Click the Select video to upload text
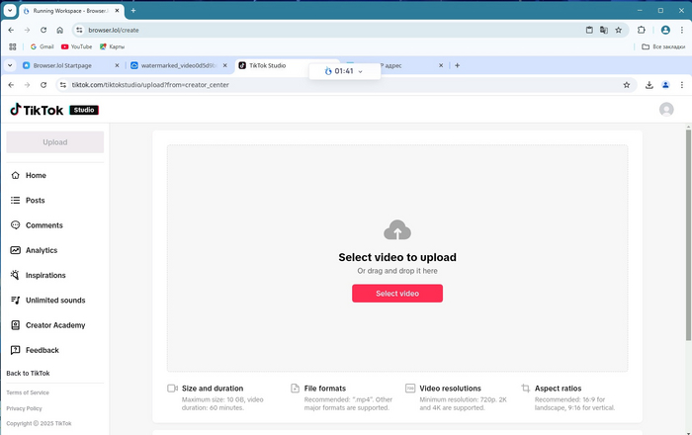The width and height of the screenshot is (692, 435). (397, 257)
